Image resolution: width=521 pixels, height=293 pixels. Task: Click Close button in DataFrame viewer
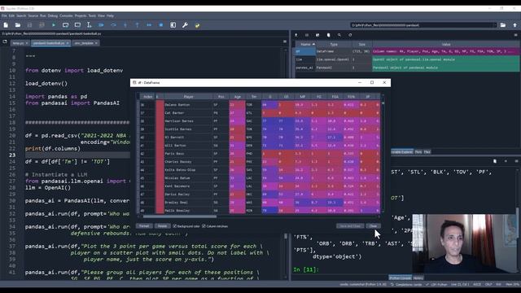(x=373, y=226)
